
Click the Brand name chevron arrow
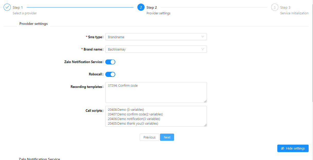coord(203,49)
